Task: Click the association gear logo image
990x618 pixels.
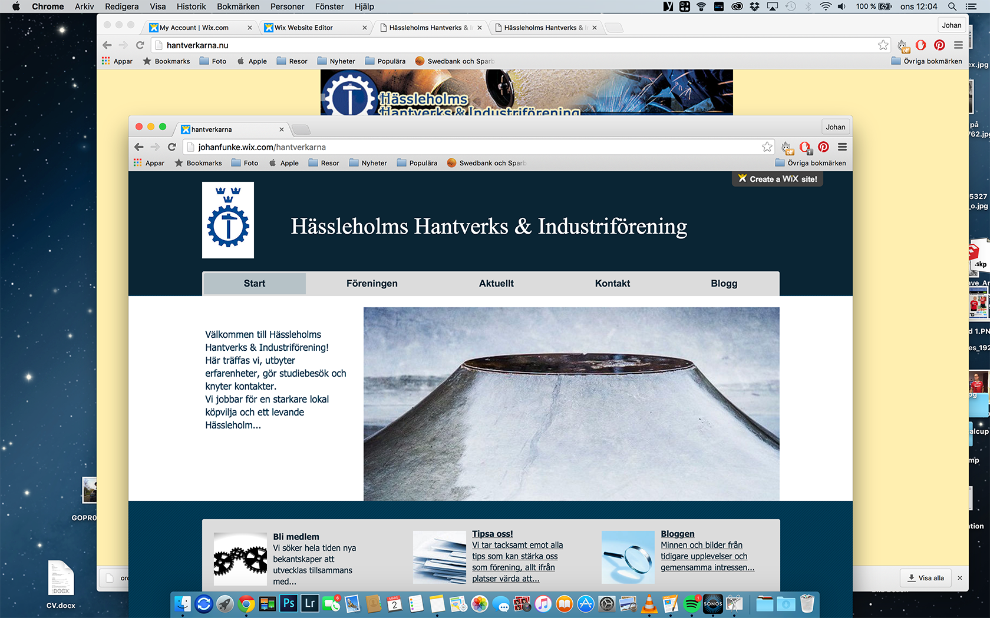Action: coord(228,220)
